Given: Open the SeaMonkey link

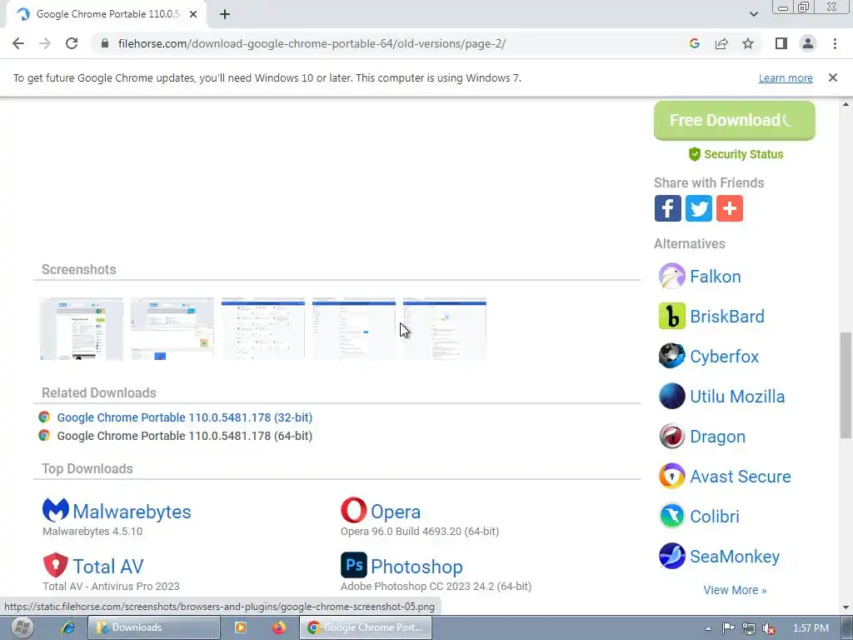Looking at the screenshot, I should point(735,556).
